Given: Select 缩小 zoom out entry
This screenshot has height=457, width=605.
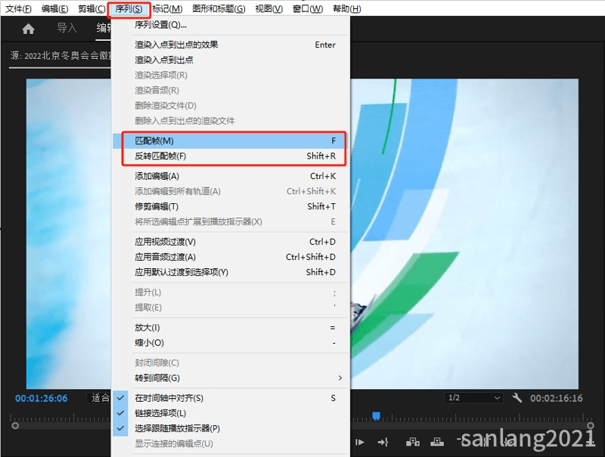Looking at the screenshot, I should [x=231, y=342].
